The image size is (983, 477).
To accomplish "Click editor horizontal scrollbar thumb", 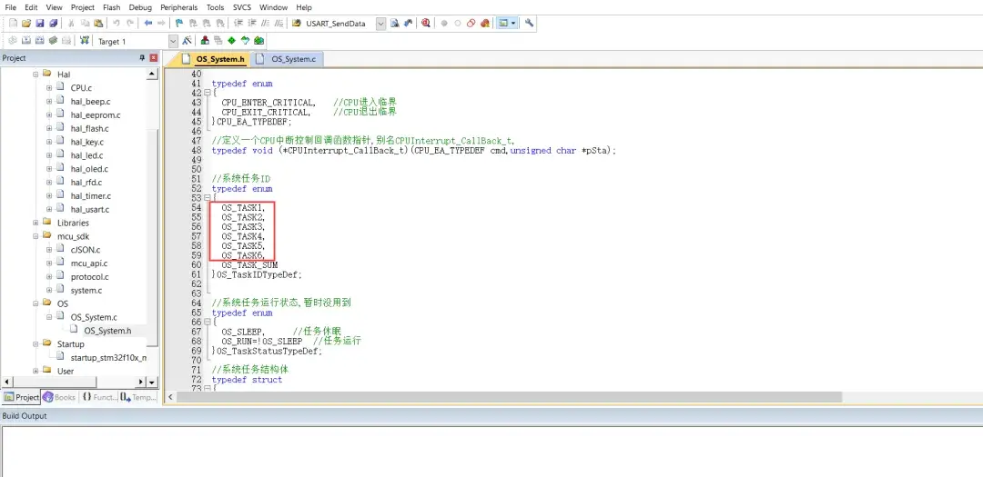I will click(509, 398).
